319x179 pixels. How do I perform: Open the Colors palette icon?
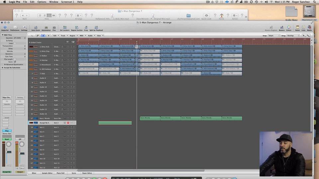[289, 28]
